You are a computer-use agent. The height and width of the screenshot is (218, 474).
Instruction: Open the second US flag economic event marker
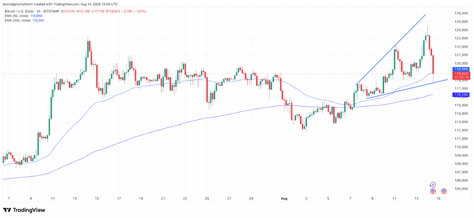pos(444,191)
